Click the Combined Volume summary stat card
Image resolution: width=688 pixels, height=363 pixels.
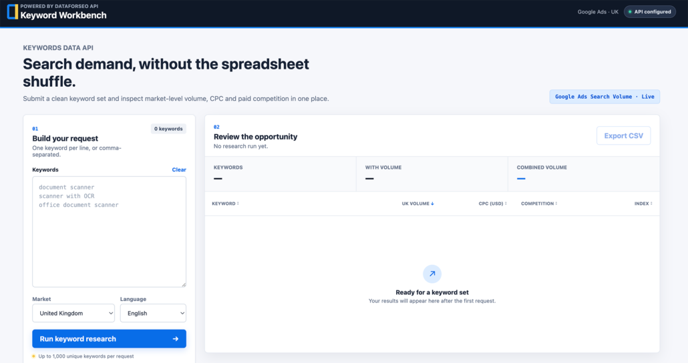pyautogui.click(x=584, y=174)
